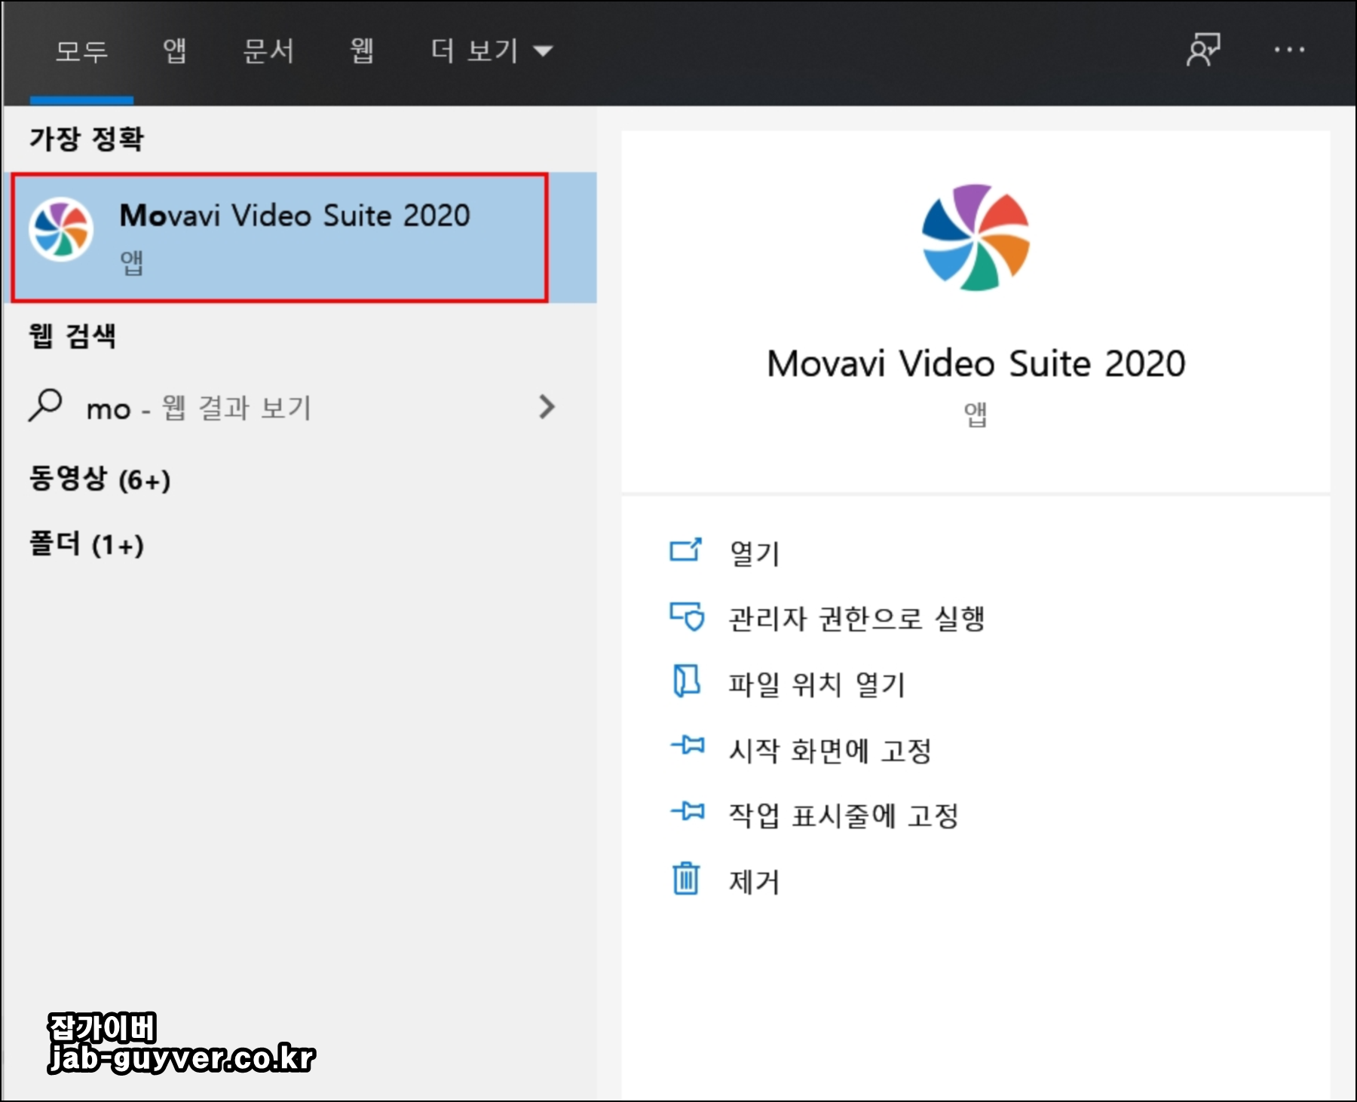Viewport: 1357px width, 1102px height.
Task: Expand the 더 보기 dropdown
Action: point(492,51)
